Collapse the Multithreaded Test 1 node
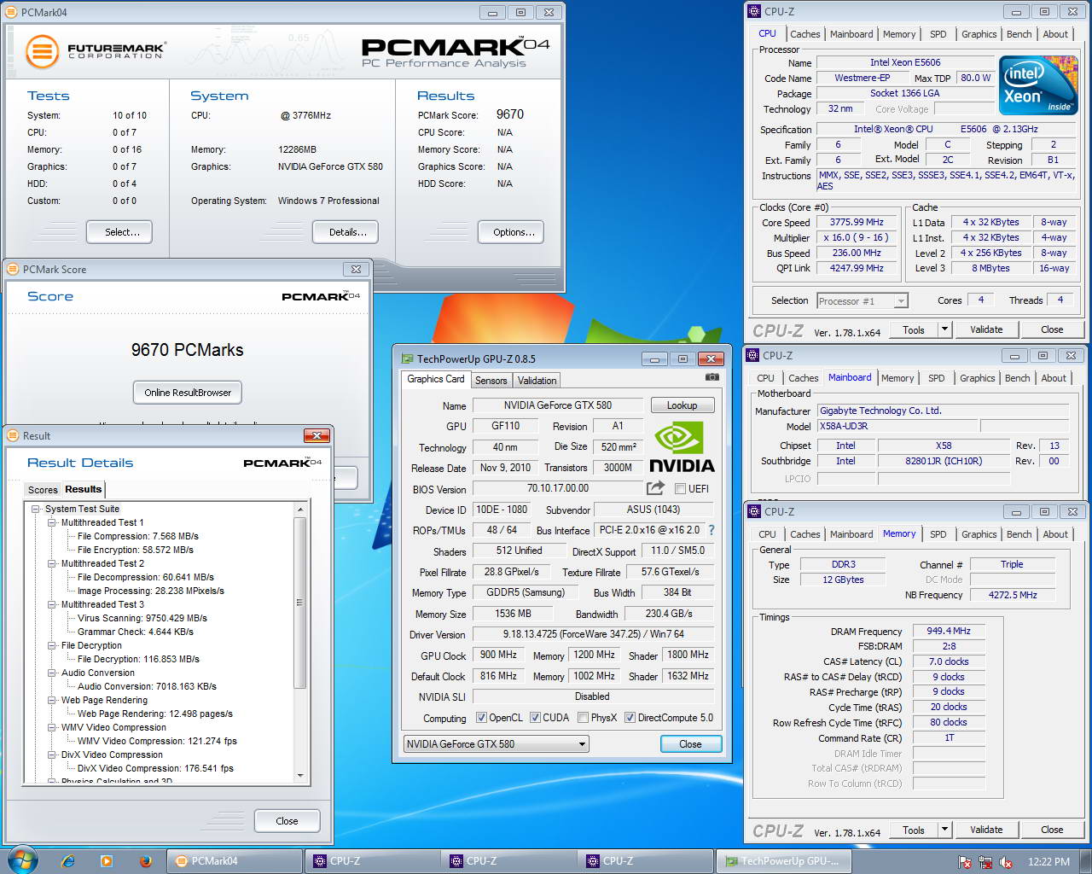The image size is (1092, 874). [x=52, y=522]
